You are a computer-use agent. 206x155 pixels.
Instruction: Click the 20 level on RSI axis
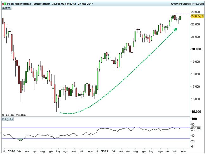(193, 141)
